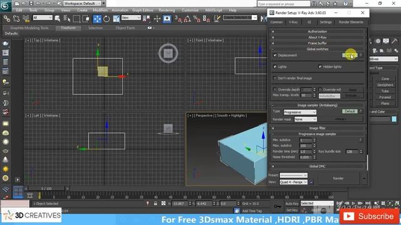Click the Save File icon in quick access

31,4
